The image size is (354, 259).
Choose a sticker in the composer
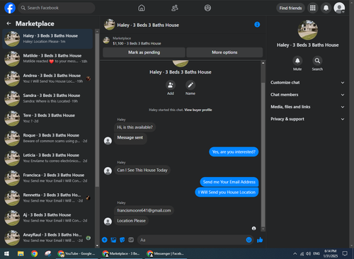point(122,240)
